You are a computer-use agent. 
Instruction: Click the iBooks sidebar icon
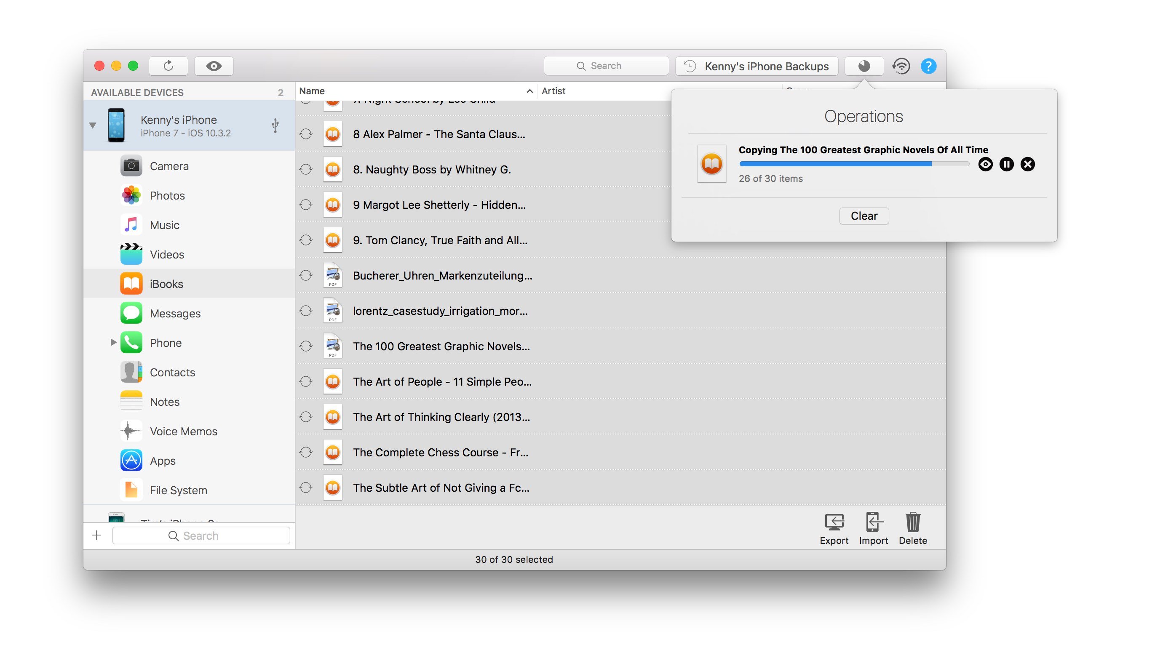(131, 282)
